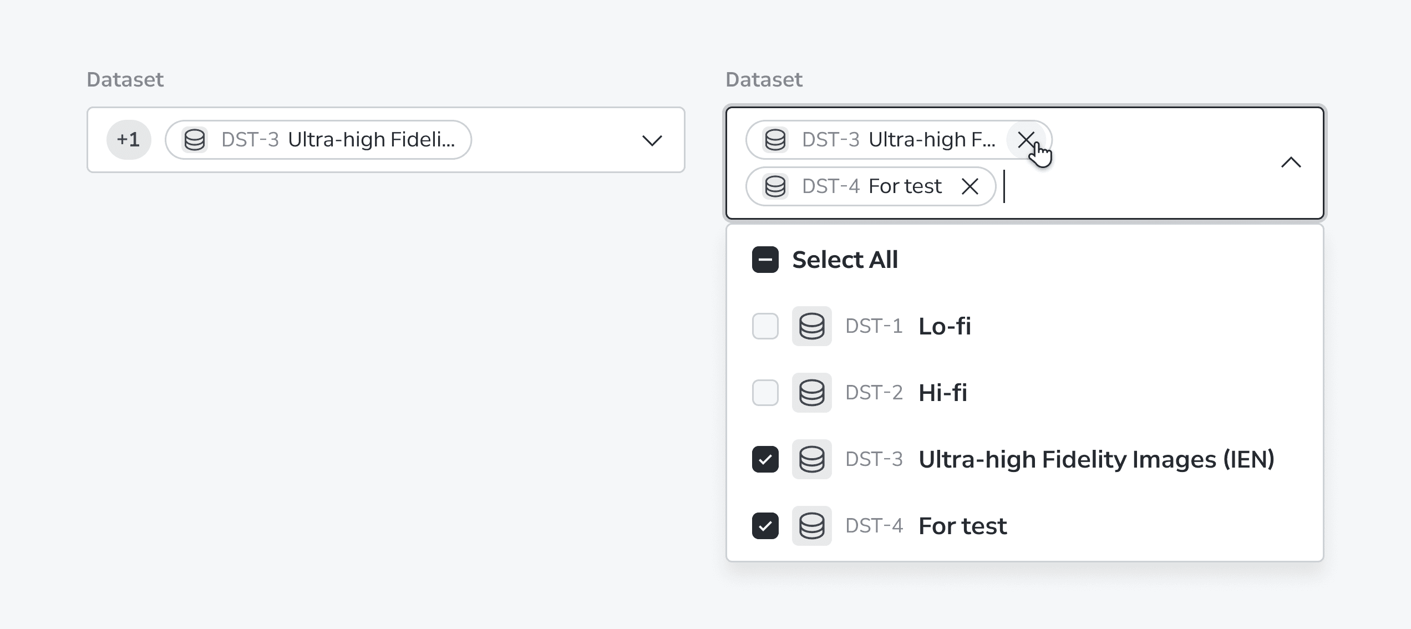The height and width of the screenshot is (629, 1411).
Task: Collapse the open Dataset dropdown with up chevron
Action: [1291, 163]
